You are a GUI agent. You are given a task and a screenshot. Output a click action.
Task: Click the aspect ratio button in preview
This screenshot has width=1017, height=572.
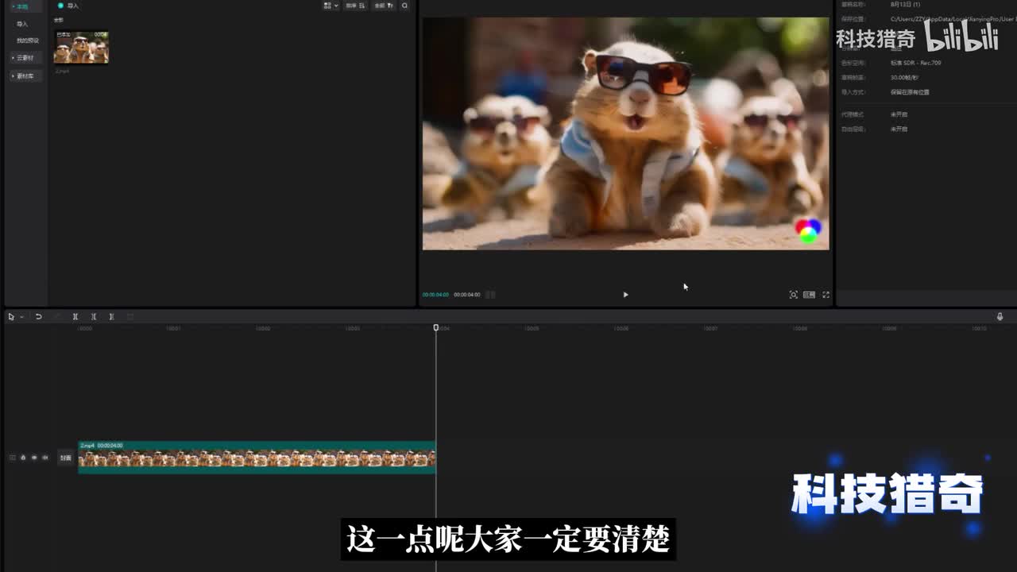(x=809, y=295)
